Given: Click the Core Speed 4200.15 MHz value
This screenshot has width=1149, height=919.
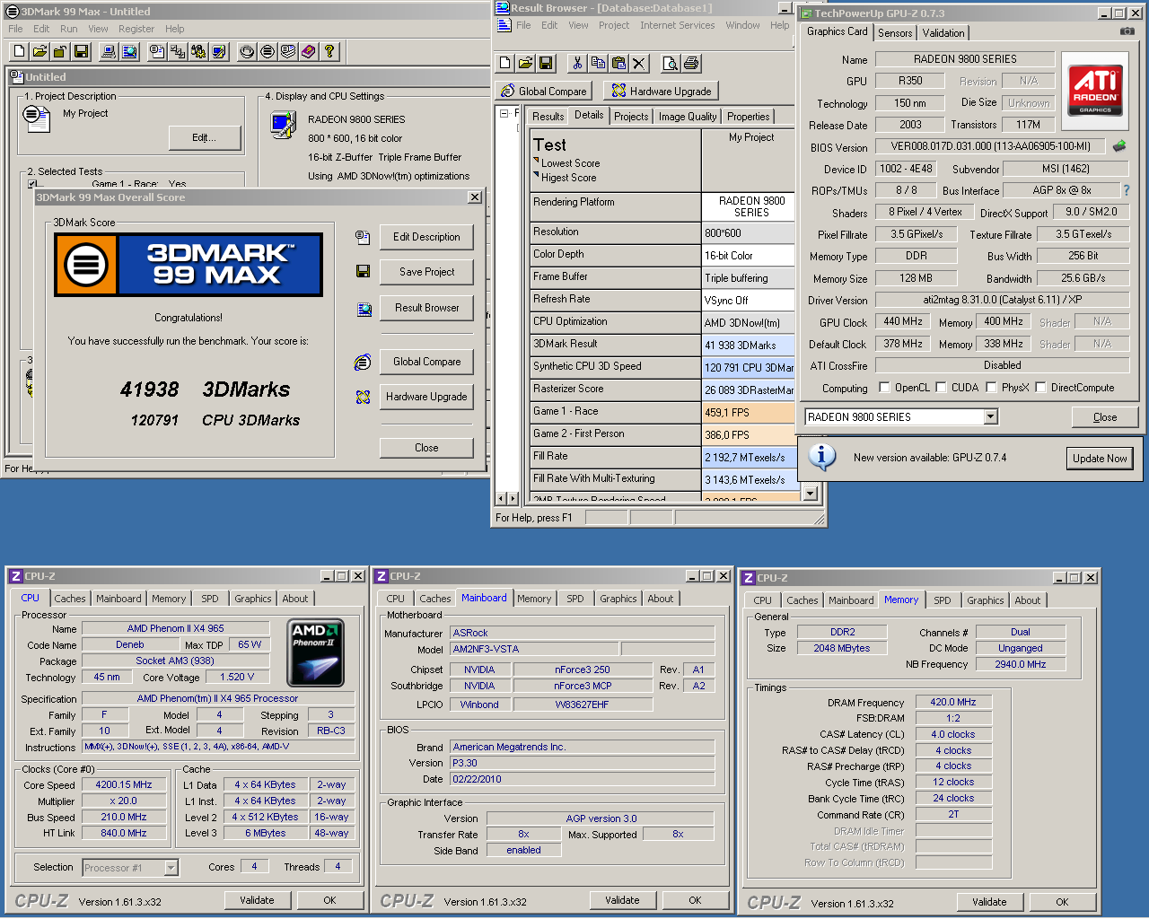Looking at the screenshot, I should click(124, 784).
